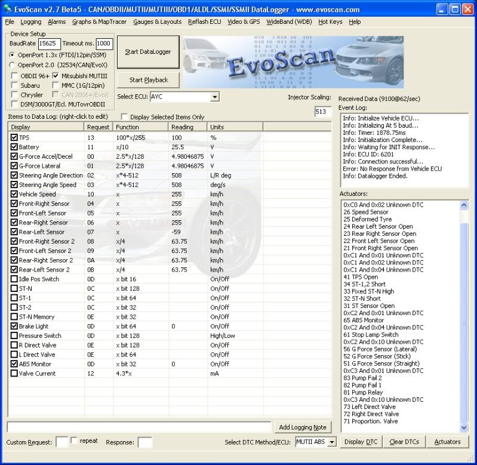Click the Start DataLogger button

pos(148,52)
